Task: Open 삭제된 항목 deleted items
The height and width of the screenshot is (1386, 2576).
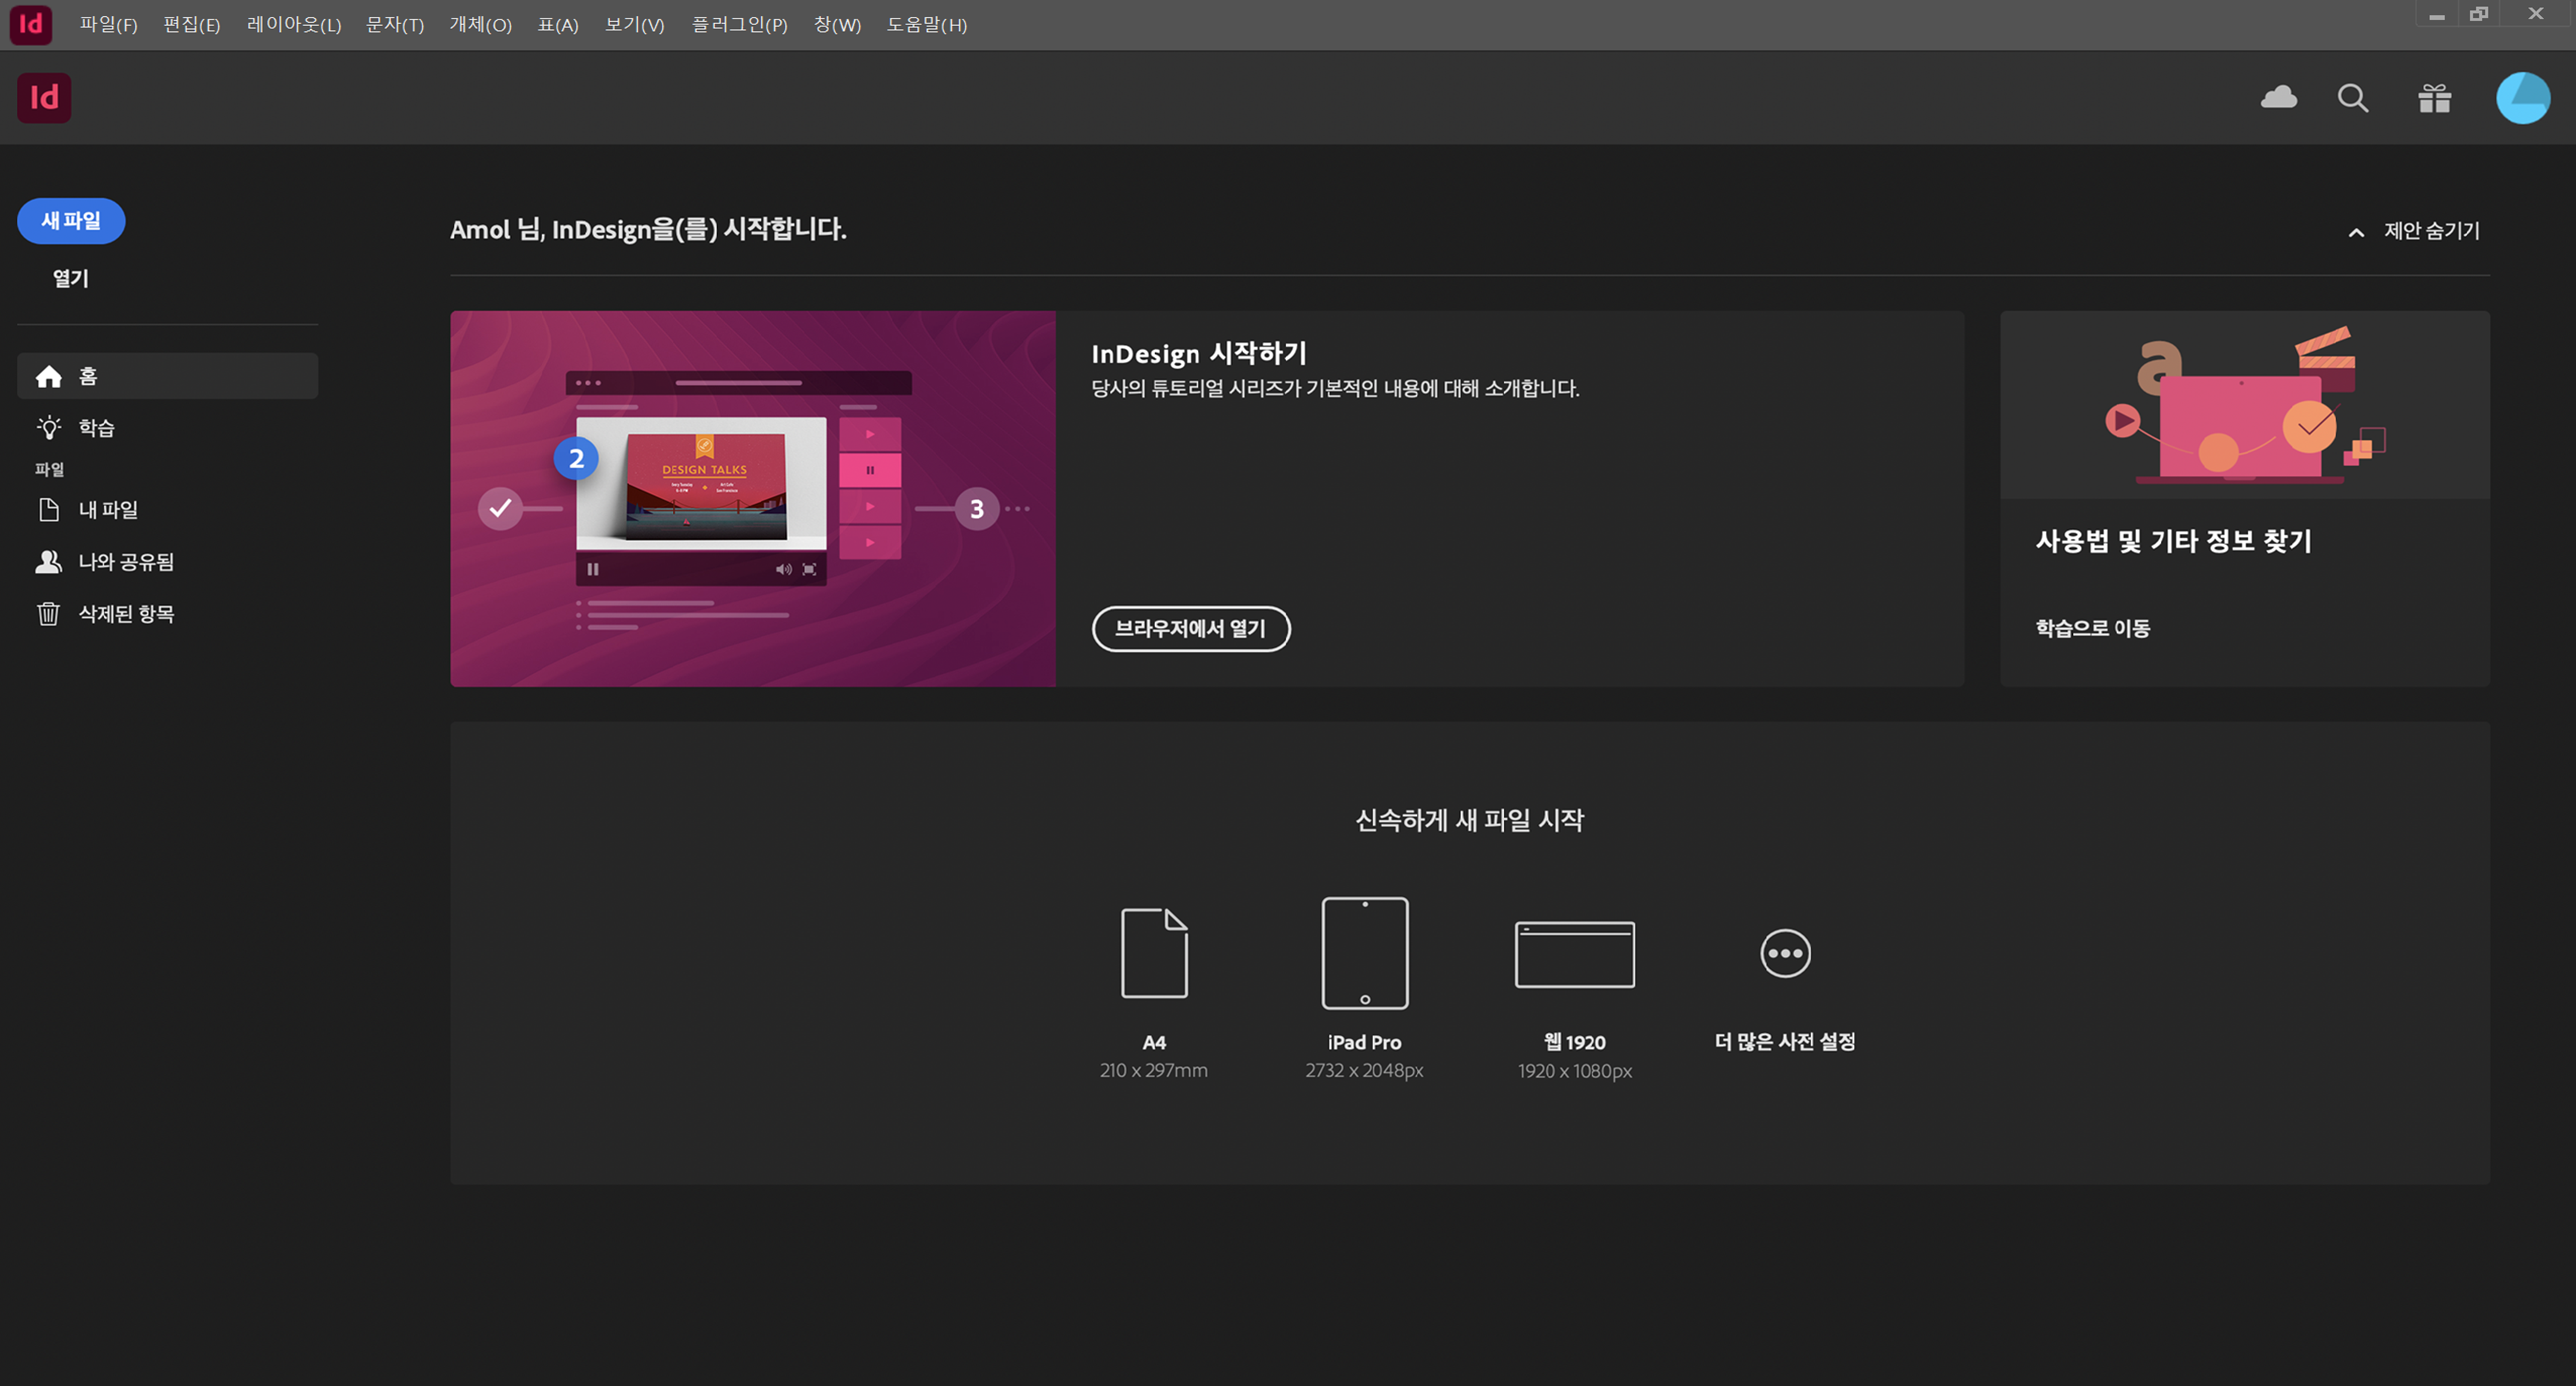Action: pos(126,613)
